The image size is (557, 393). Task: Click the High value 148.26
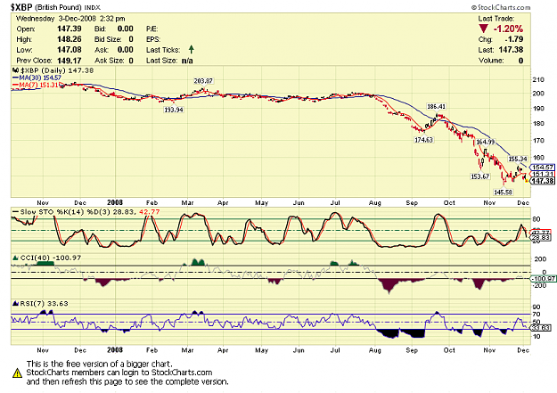click(x=70, y=39)
